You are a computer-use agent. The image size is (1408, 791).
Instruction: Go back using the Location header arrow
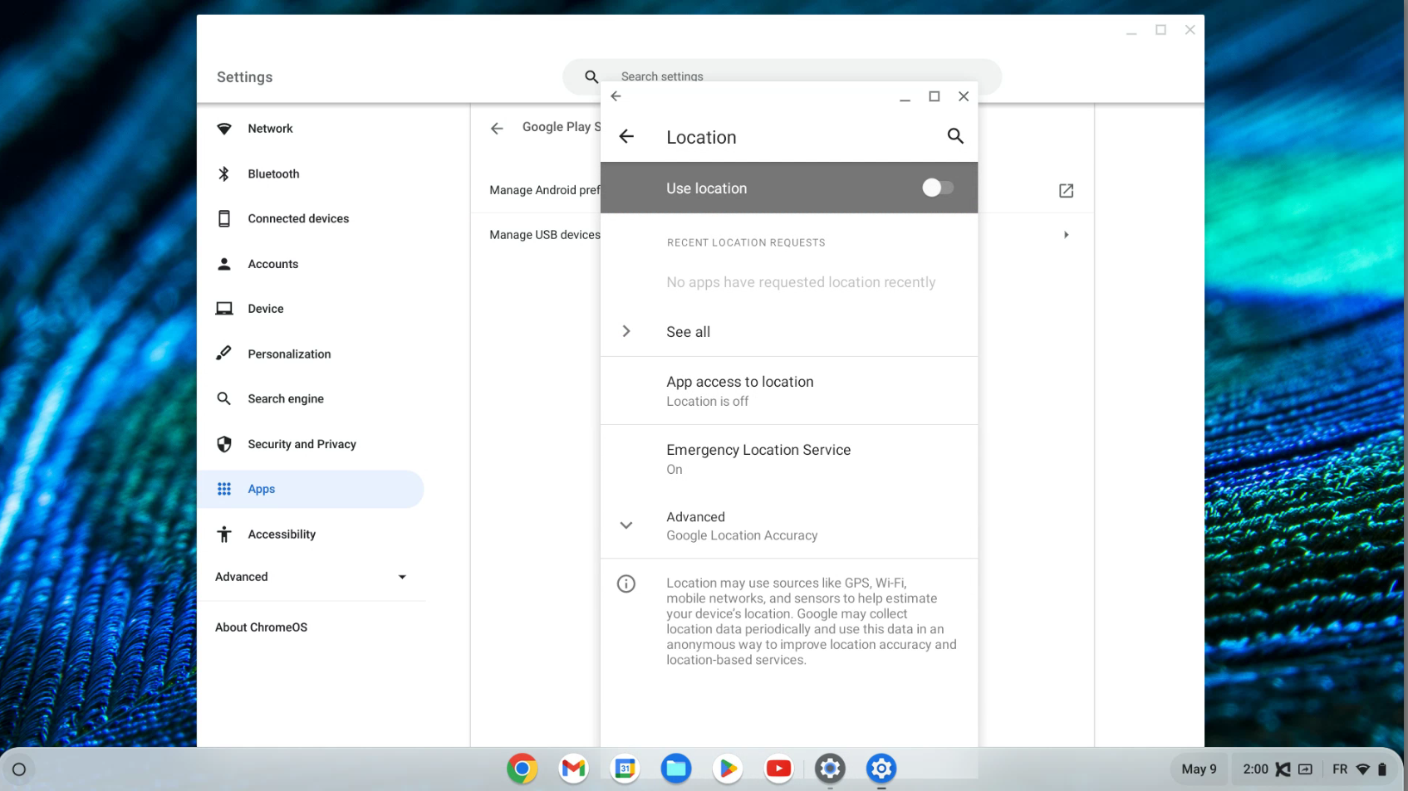pyautogui.click(x=626, y=136)
